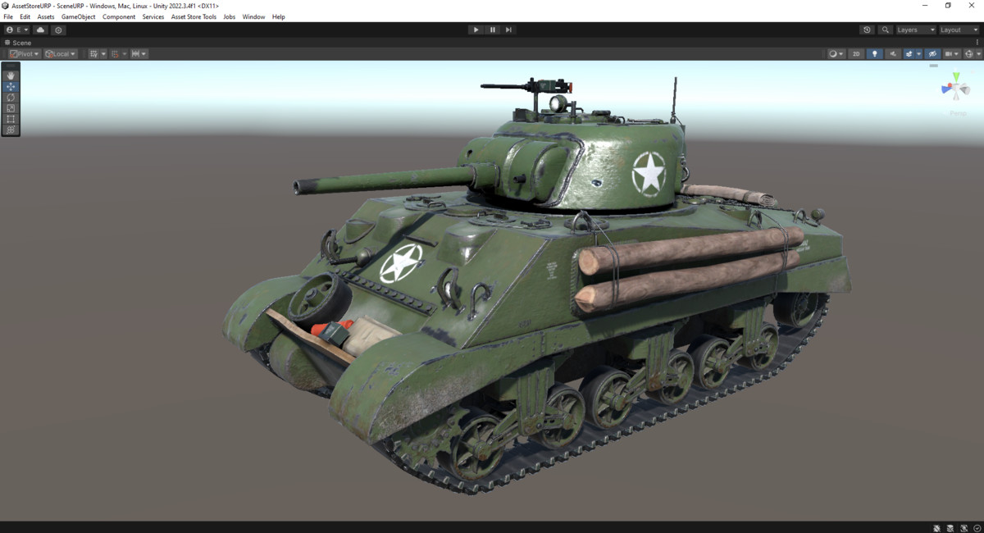Click the activity checkmark status icon
984x533 pixels.
(x=977, y=528)
